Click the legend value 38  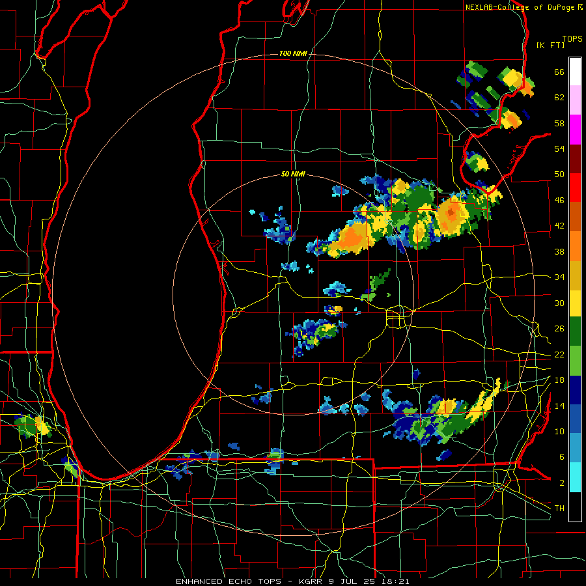pos(559,251)
